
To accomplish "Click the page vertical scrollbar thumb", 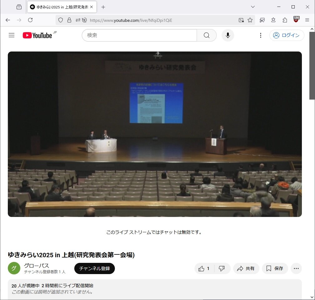I will (312, 66).
